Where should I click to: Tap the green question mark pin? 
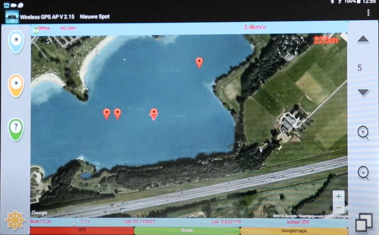(16, 129)
